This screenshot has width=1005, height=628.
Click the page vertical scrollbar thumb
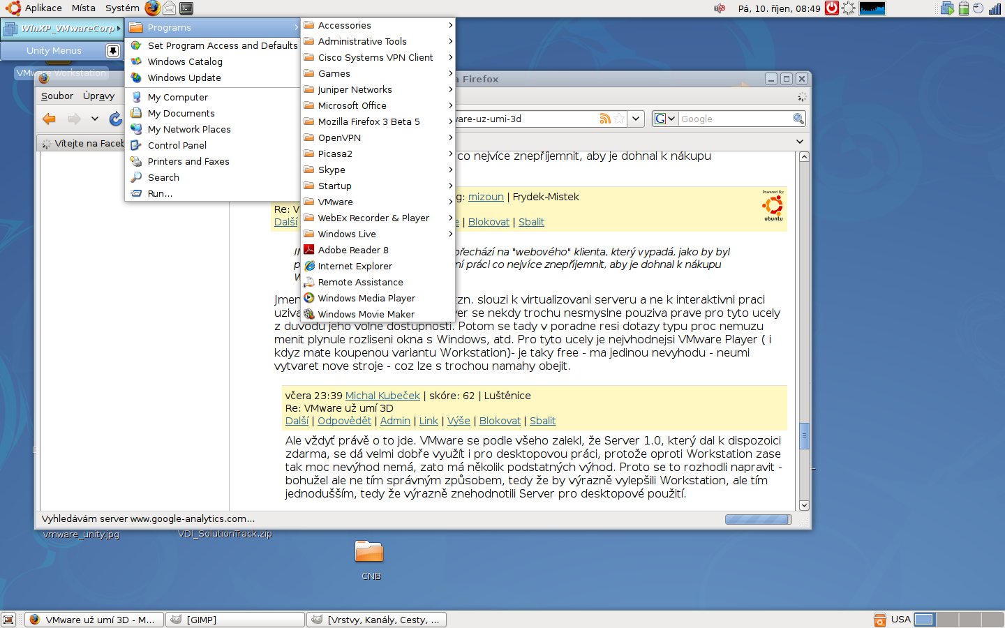(x=804, y=435)
